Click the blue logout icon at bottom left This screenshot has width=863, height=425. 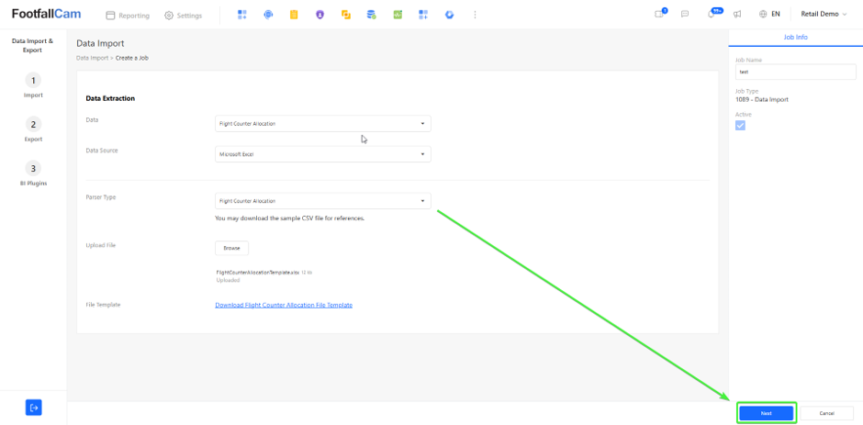34,408
